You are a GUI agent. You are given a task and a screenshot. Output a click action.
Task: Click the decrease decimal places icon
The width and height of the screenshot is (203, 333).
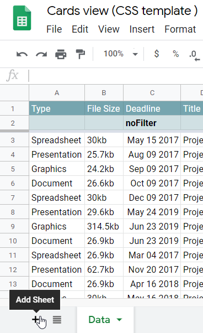tap(195, 55)
